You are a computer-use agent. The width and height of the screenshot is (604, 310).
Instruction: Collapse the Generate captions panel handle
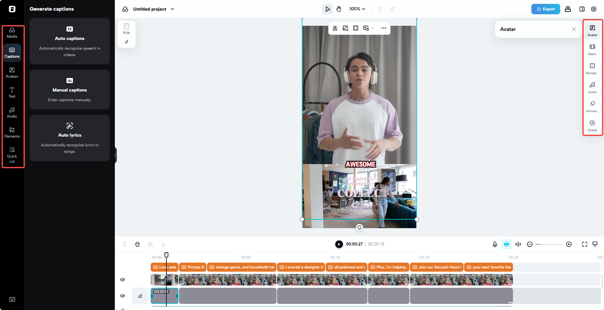116,155
